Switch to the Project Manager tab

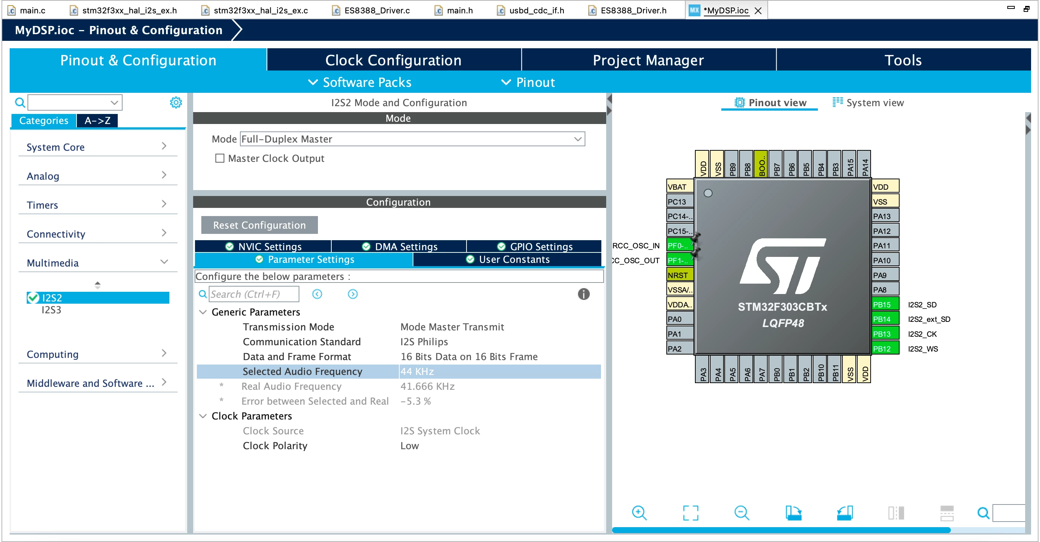(x=649, y=60)
